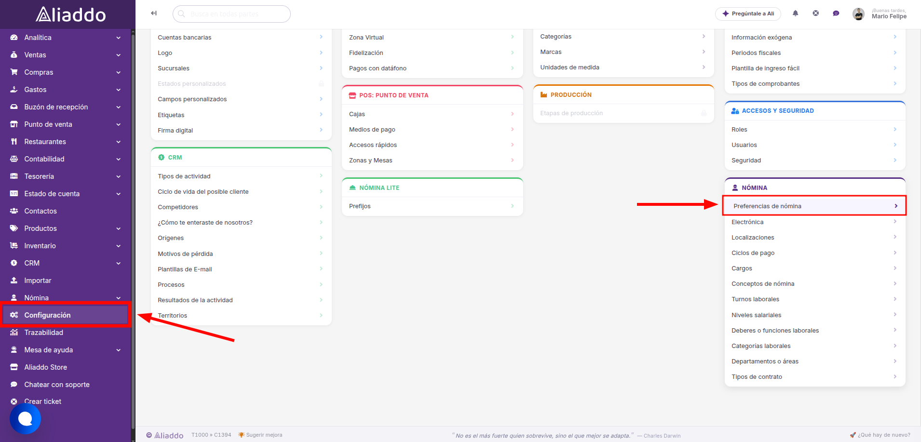Open Preferencias de nómina

tap(814, 206)
